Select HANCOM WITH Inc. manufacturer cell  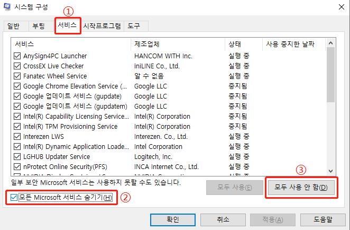[163, 56]
